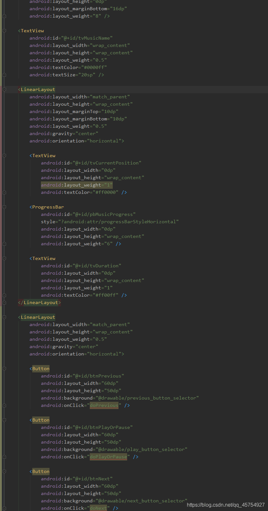The width and height of the screenshot is (268, 511).
Task: Click fold end marker on onClick="doPlayOrPause" line
Action: 4,457
